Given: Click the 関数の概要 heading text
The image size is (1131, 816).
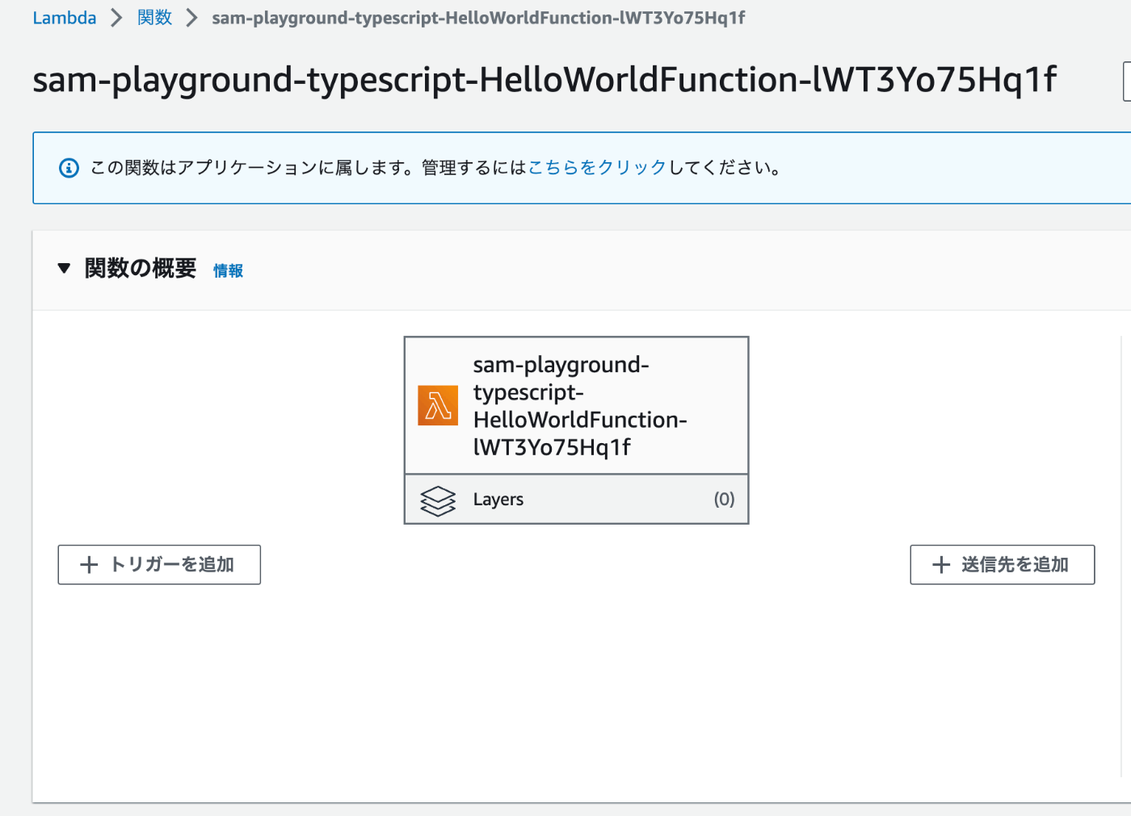Looking at the screenshot, I should [141, 269].
